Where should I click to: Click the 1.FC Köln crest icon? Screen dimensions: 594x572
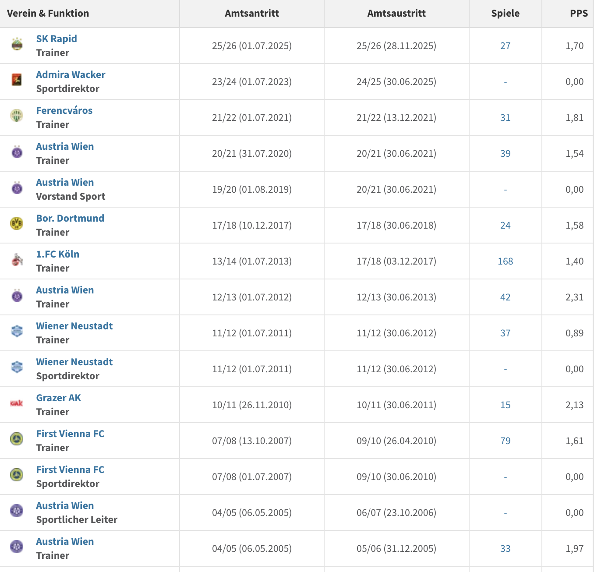point(17,259)
